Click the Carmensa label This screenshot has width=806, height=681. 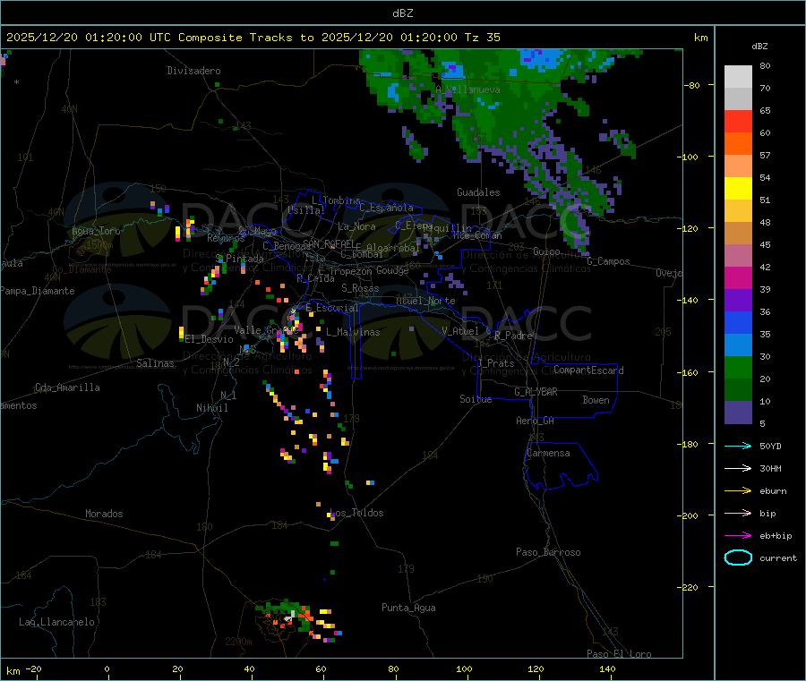coord(548,453)
